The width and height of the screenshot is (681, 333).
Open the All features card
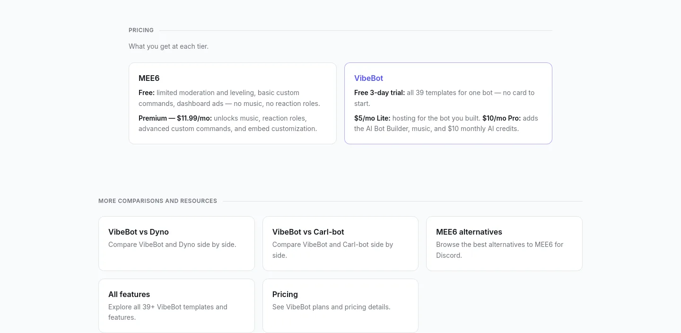pyautogui.click(x=176, y=306)
